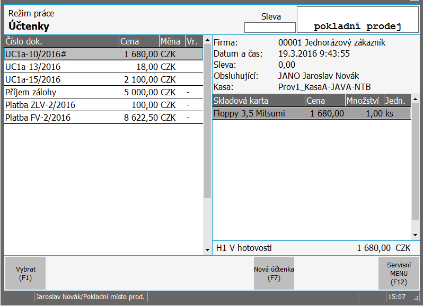Click the receipt list scroll up arrow
423x306 pixels.
pos(207,40)
